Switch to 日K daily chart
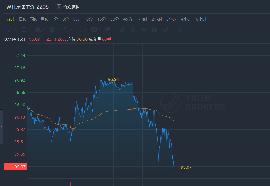The height and width of the screenshot is (186, 270). pyautogui.click(x=22, y=19)
